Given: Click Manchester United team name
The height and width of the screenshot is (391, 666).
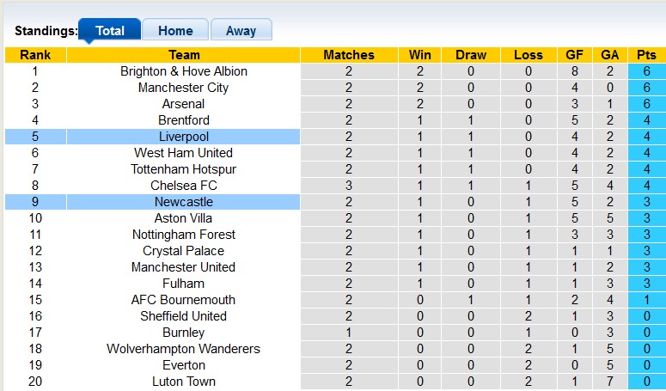Looking at the screenshot, I should [x=184, y=267].
